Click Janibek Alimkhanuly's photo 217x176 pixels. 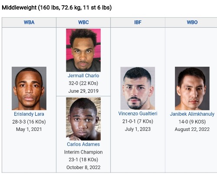point(192,88)
